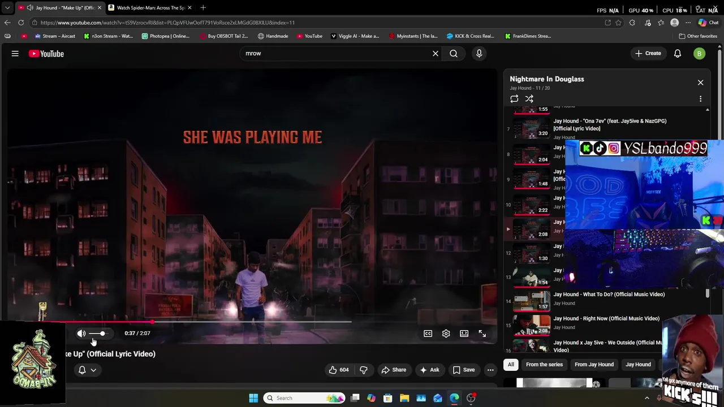Viewport: 724px width, 407px height.
Task: Switch the player to theater mode
Action: pos(464,334)
